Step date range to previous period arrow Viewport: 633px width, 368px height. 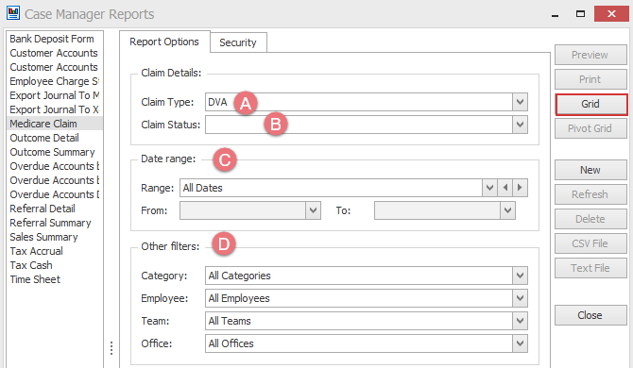(x=505, y=188)
